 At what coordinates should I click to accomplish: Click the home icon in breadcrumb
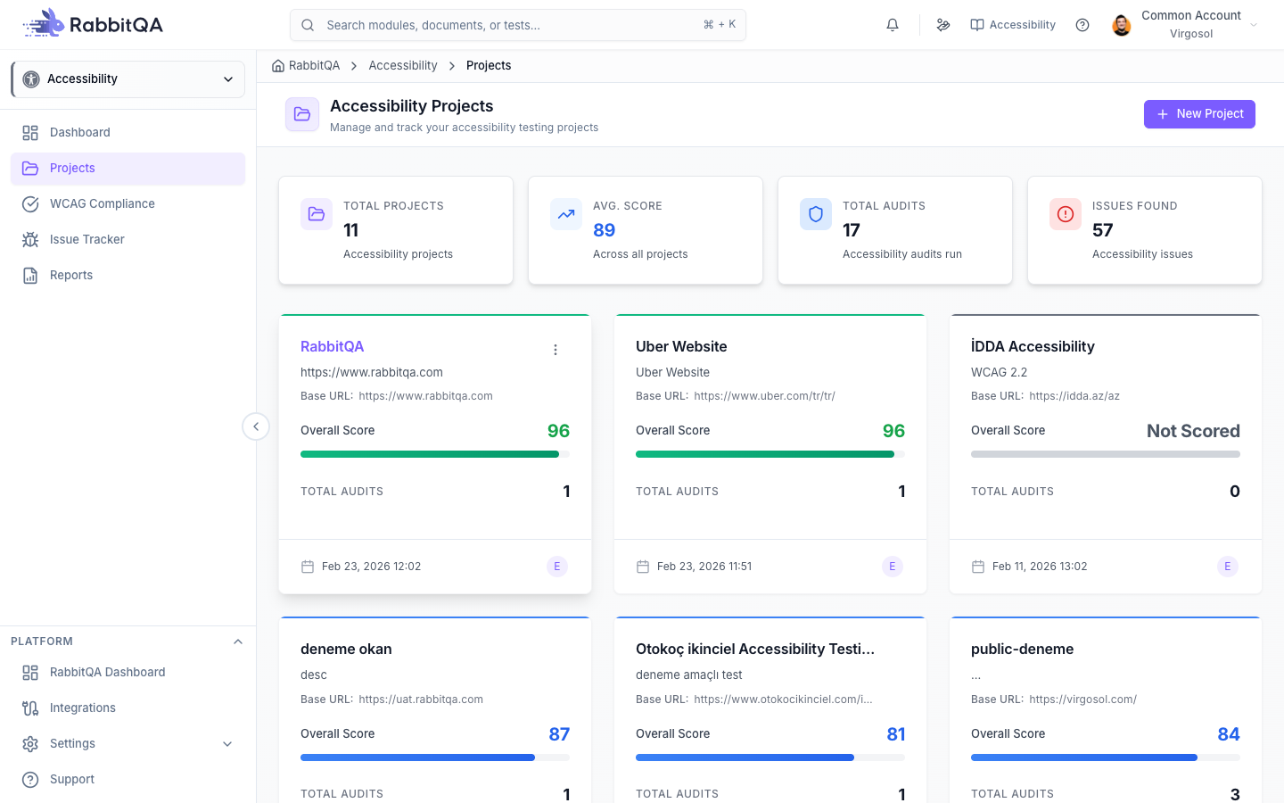click(278, 65)
